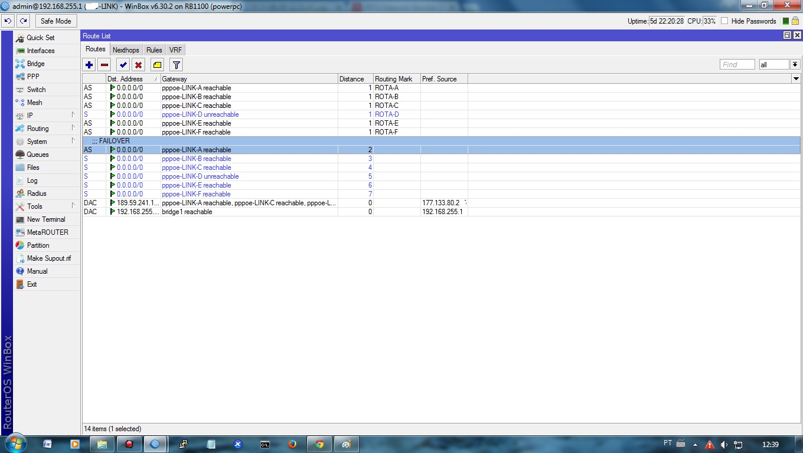Open the Partition menu item

(47, 245)
